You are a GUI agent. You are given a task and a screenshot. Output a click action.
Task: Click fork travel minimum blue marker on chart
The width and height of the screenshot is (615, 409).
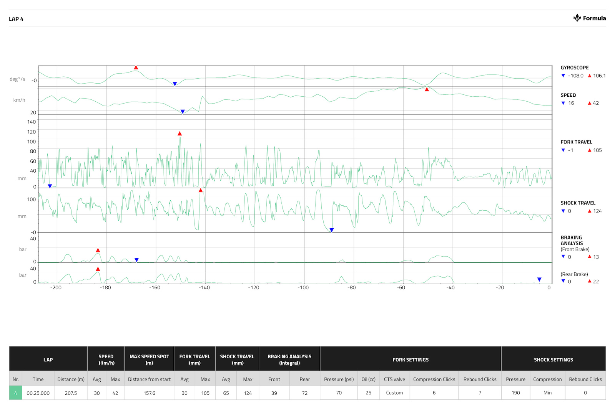click(50, 186)
